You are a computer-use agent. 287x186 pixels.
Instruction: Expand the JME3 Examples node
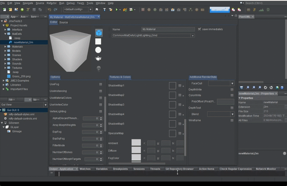(x=3, y=80)
